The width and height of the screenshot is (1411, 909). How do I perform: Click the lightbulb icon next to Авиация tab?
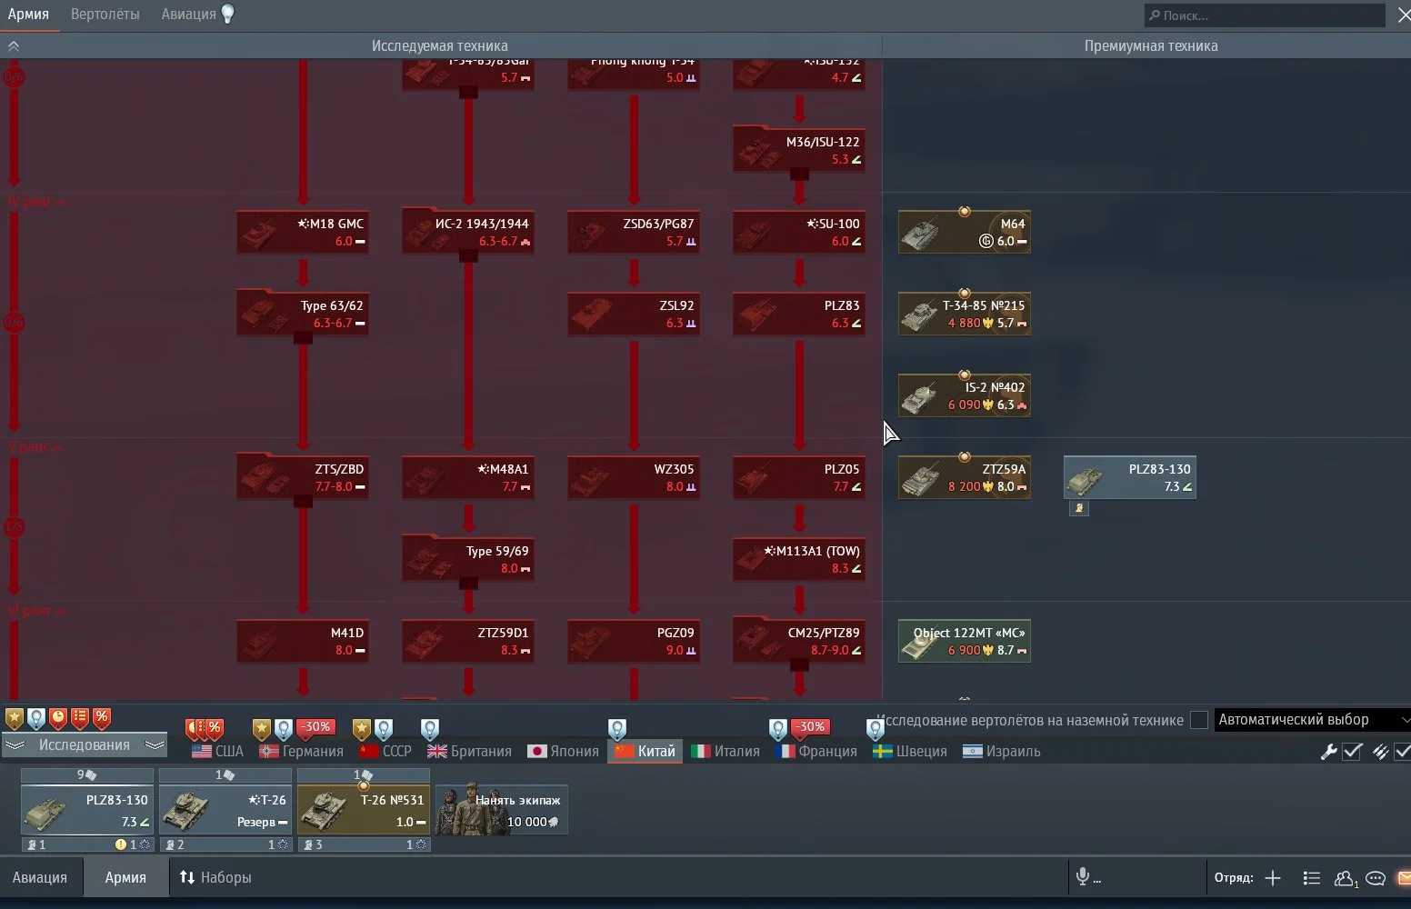[x=227, y=14]
